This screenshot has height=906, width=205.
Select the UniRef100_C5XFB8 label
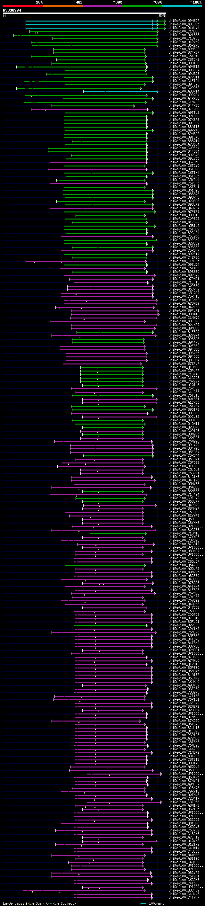tap(184, 388)
